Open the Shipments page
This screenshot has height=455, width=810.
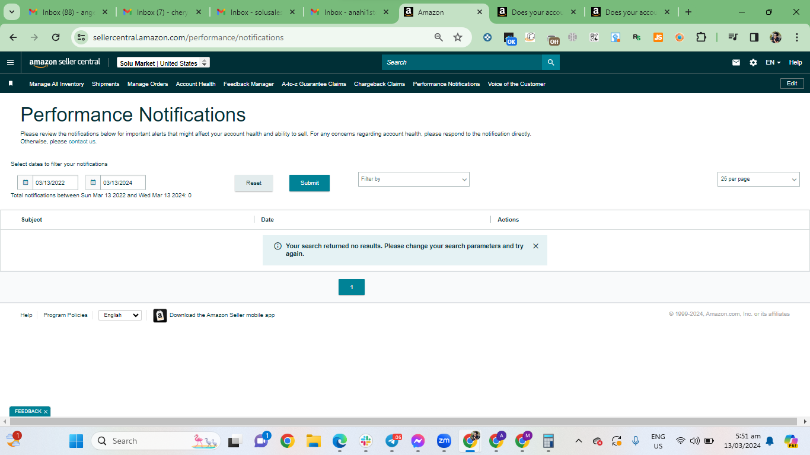point(106,84)
